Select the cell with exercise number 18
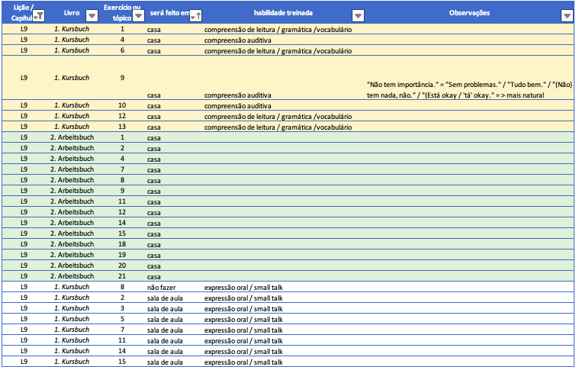Screen dimensions: 576x367 (x=122, y=243)
